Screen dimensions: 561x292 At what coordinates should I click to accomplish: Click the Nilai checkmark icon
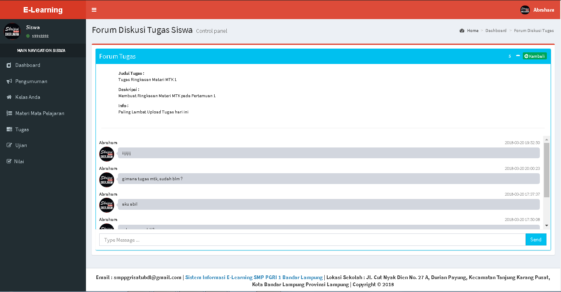pyautogui.click(x=9, y=162)
